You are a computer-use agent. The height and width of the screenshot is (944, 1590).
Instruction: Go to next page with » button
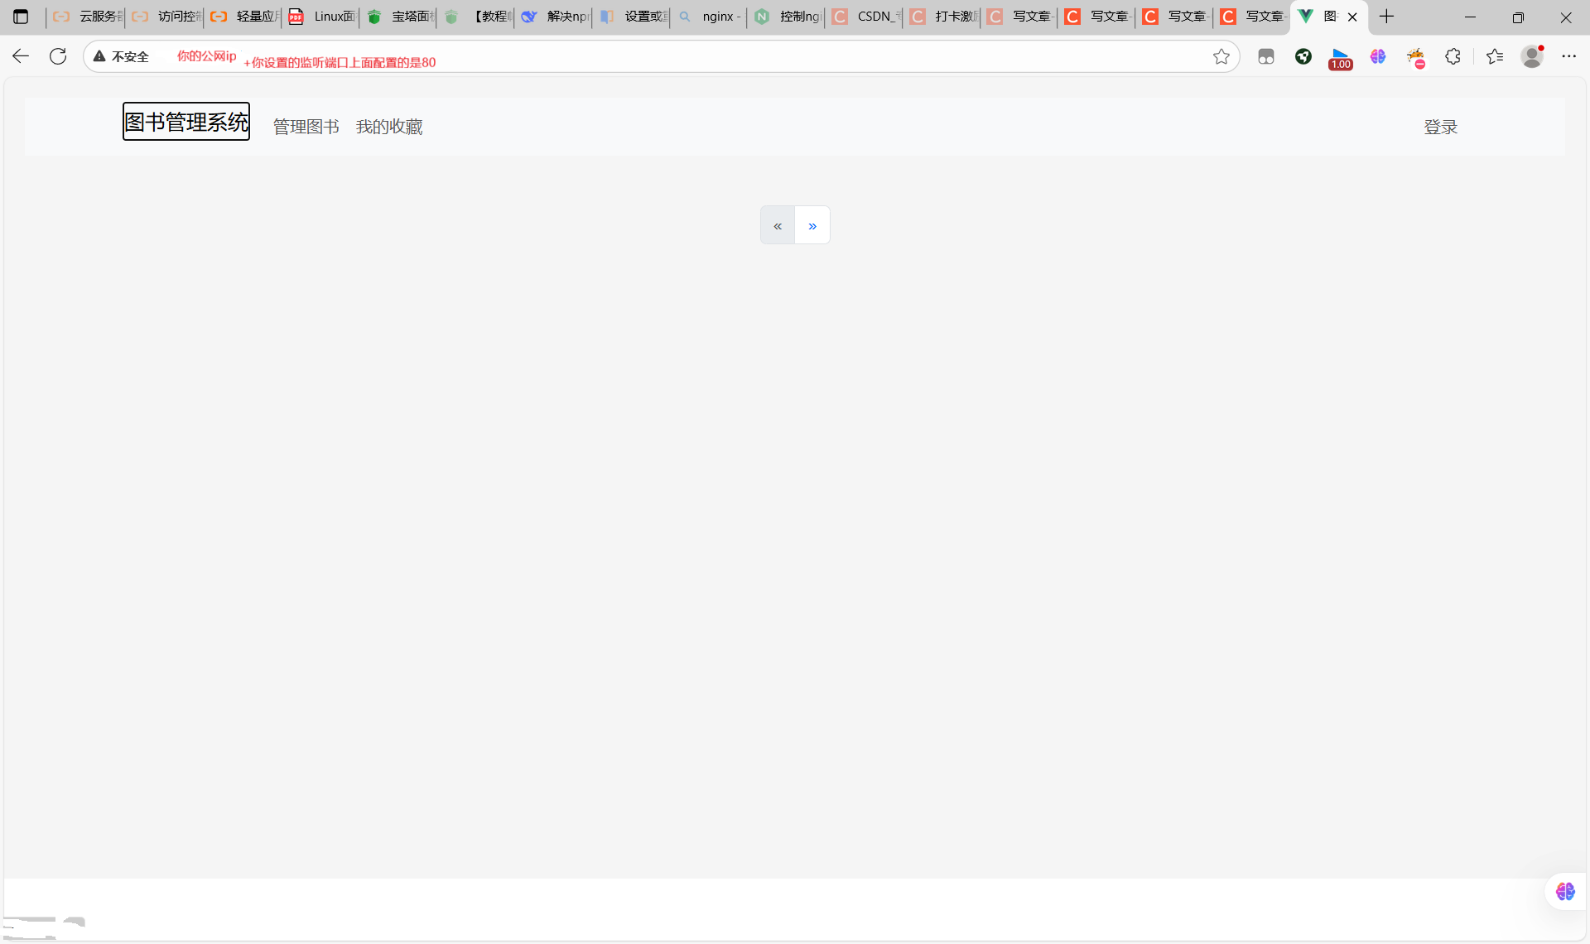pos(812,225)
